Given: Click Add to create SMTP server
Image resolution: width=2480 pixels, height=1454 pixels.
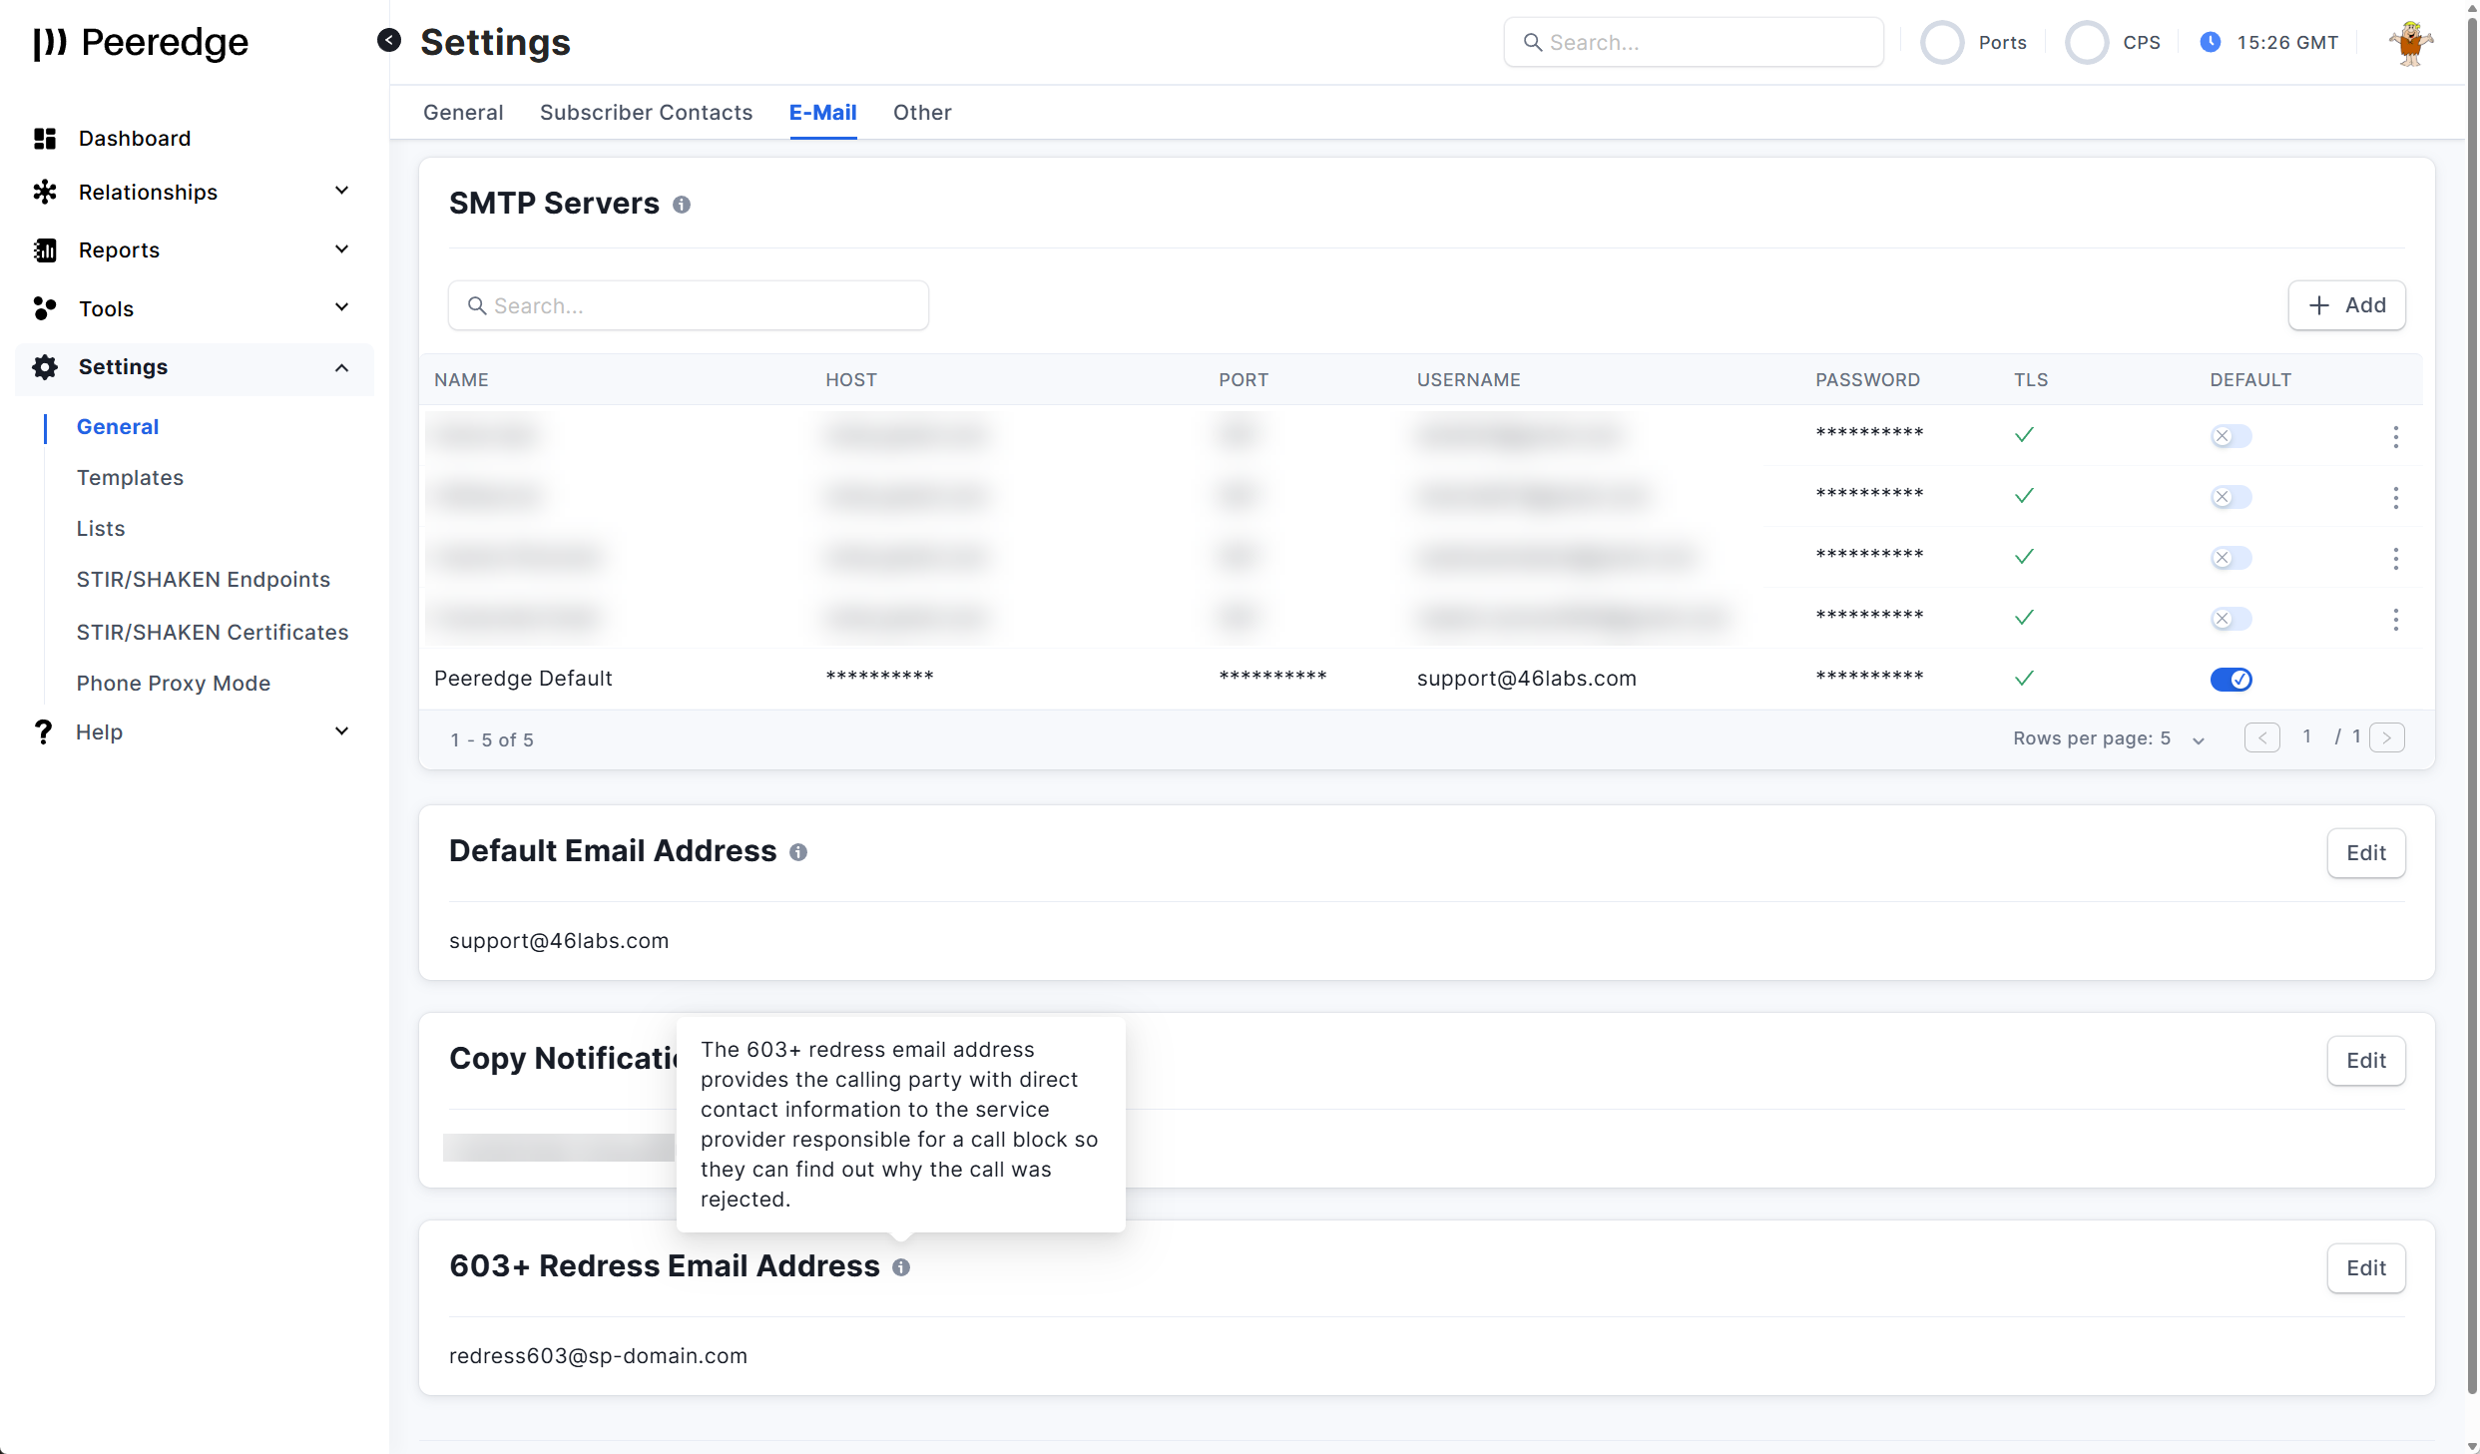Looking at the screenshot, I should (2346, 305).
